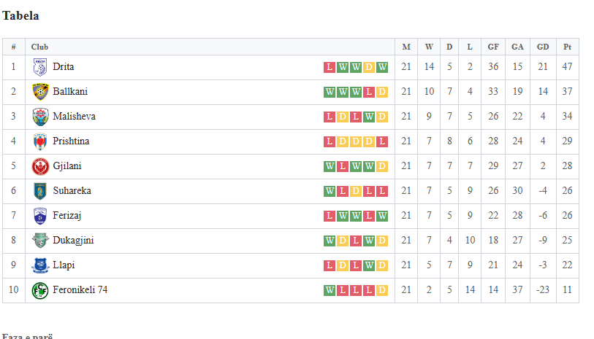Click the Malisheva club crest icon
Screen dimensions: 594x339
[40, 117]
